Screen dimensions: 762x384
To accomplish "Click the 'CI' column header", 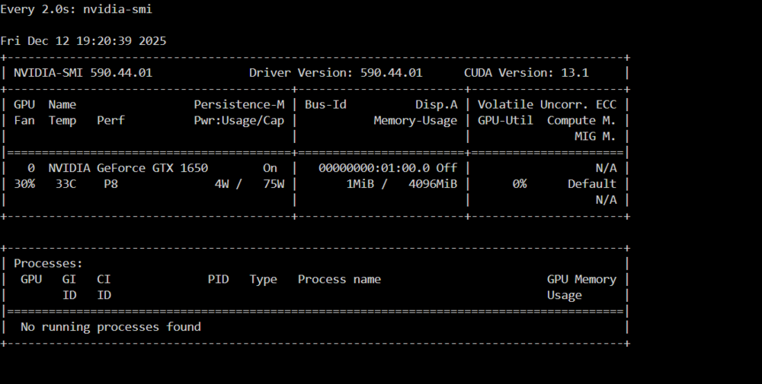I will (104, 280).
